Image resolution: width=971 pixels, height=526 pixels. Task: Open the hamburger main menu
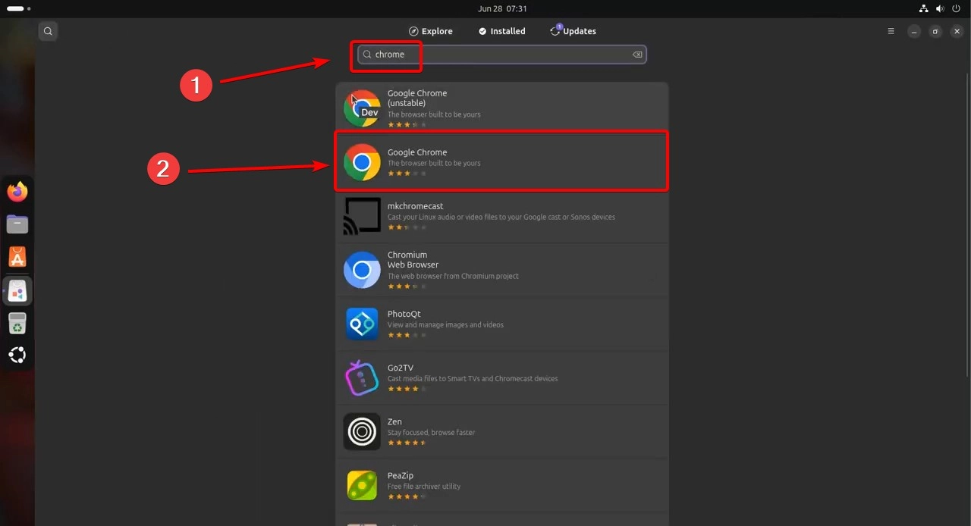(x=891, y=31)
